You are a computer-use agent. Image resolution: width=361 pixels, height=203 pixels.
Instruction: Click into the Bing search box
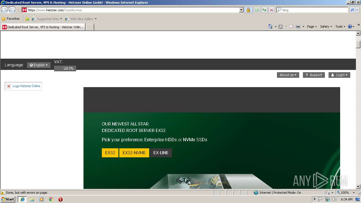312,10
